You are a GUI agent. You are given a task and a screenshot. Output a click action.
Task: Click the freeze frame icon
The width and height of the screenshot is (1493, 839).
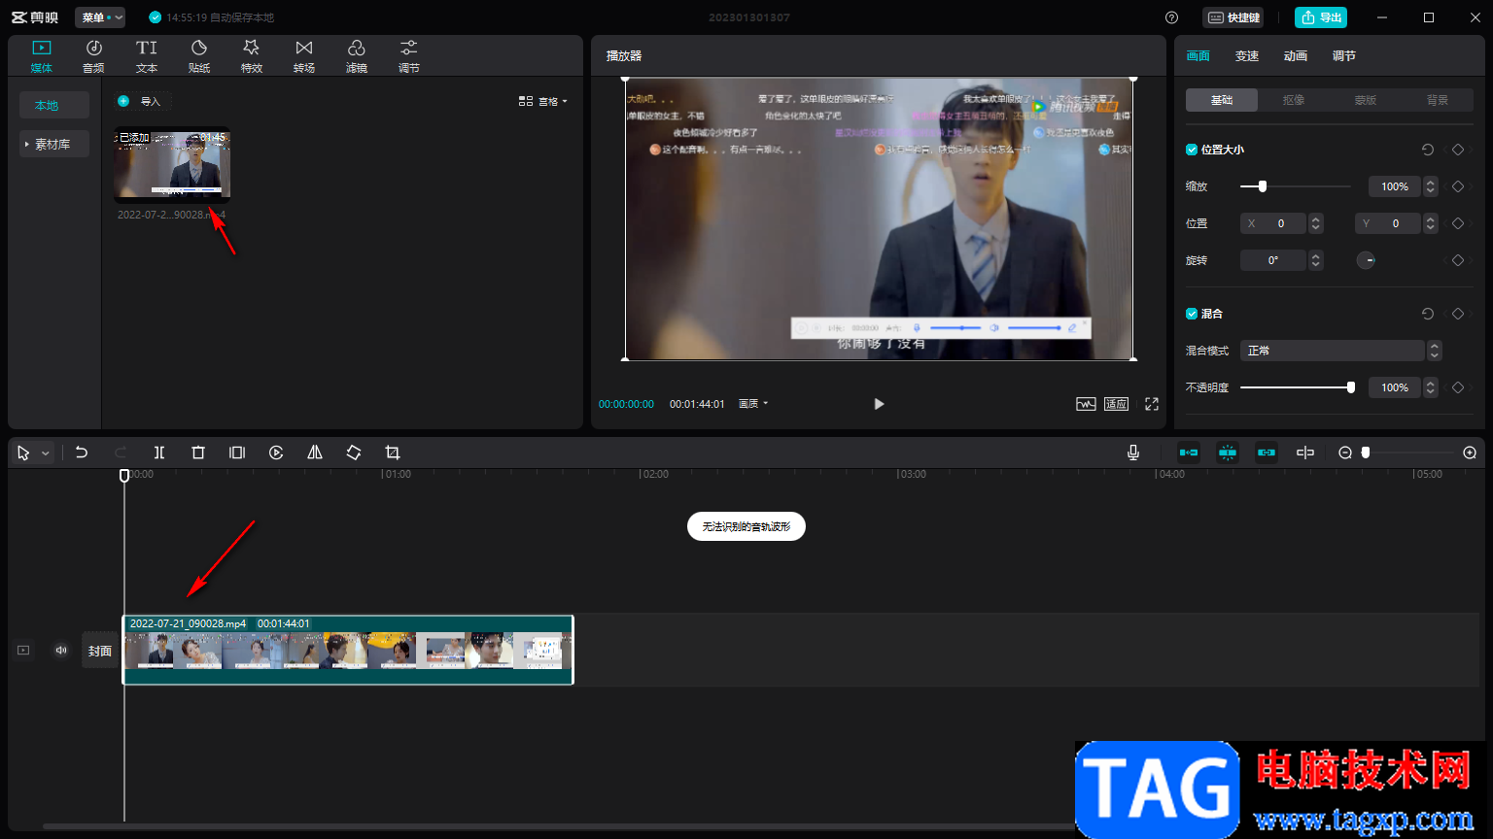(x=237, y=453)
